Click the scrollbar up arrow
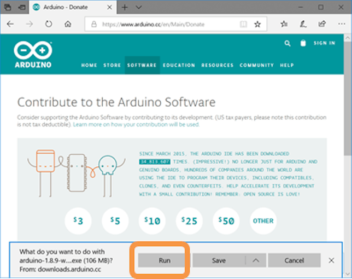 (x=348, y=38)
